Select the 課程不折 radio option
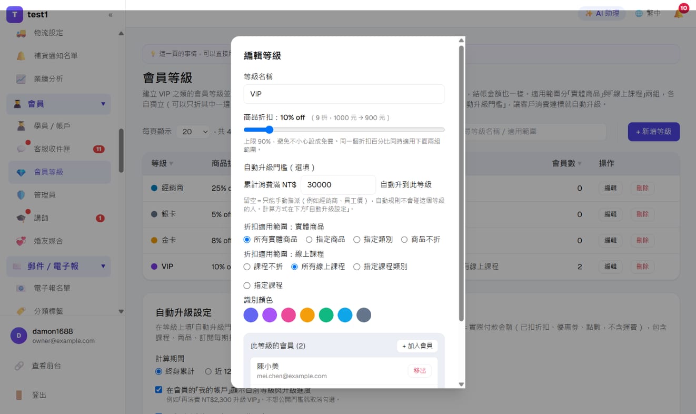 [x=247, y=267]
